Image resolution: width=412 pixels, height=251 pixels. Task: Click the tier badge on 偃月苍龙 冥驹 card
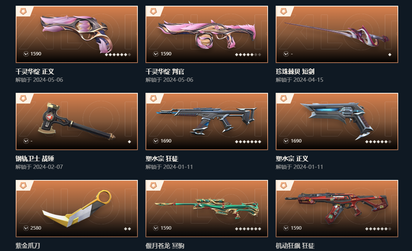(154, 186)
